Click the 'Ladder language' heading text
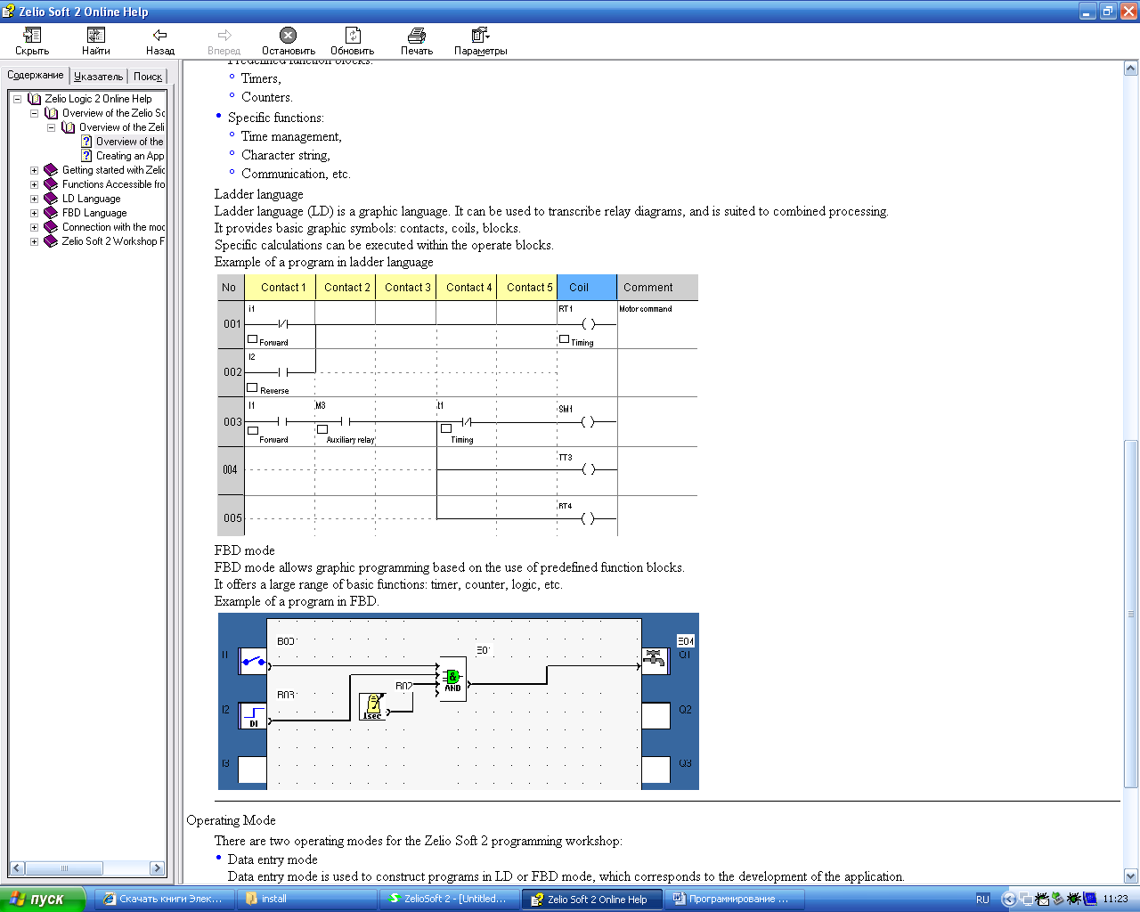This screenshot has width=1140, height=912. tap(258, 194)
